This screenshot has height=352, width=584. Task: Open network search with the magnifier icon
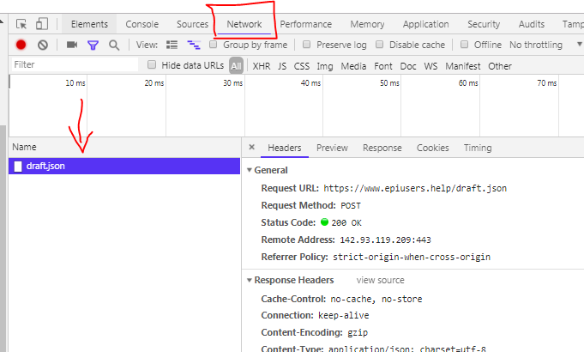click(114, 46)
